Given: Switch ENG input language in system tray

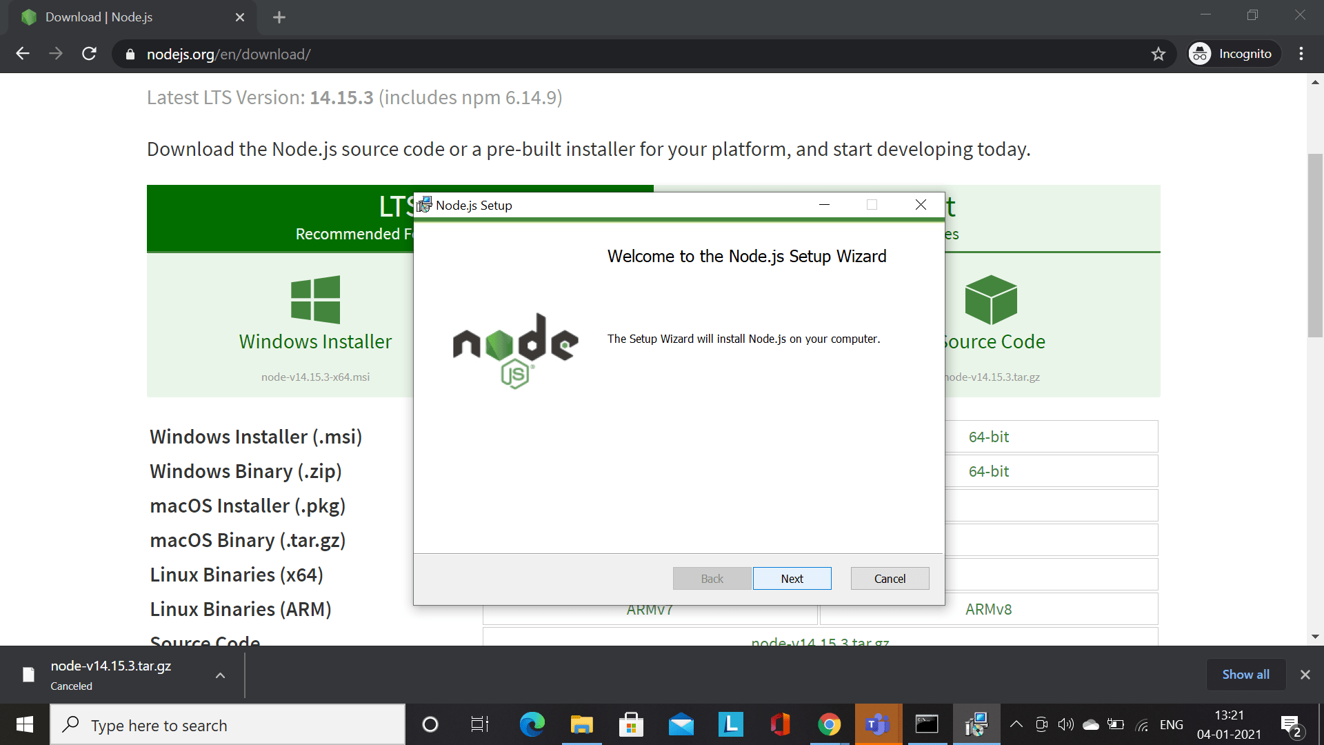Looking at the screenshot, I should point(1172,724).
